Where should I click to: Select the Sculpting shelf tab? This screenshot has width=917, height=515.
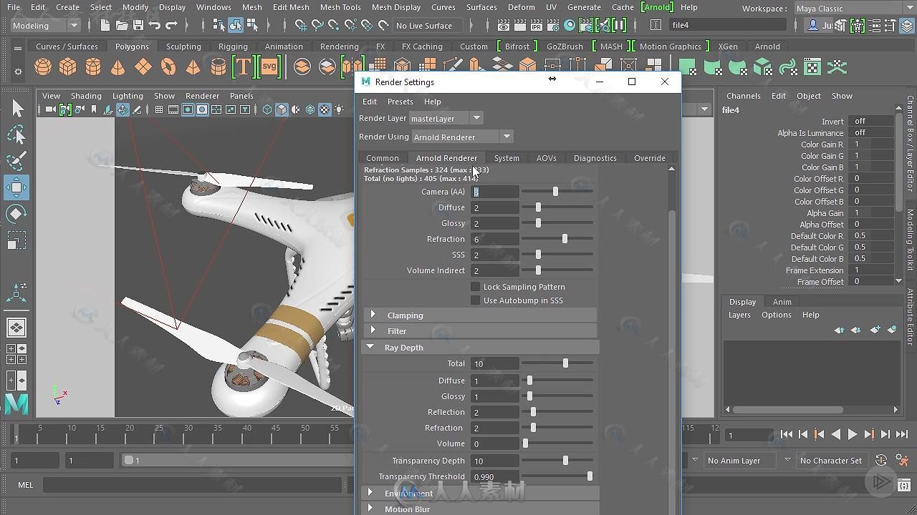click(x=183, y=46)
